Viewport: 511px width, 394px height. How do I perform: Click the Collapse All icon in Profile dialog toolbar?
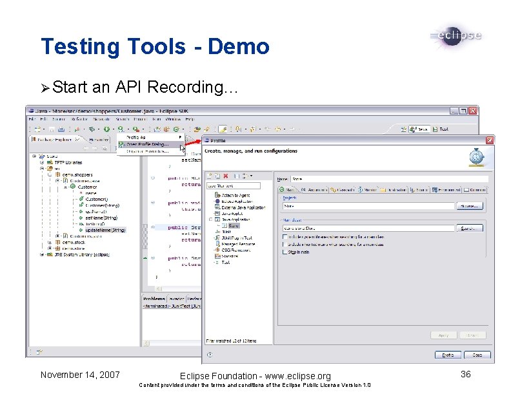(237, 176)
